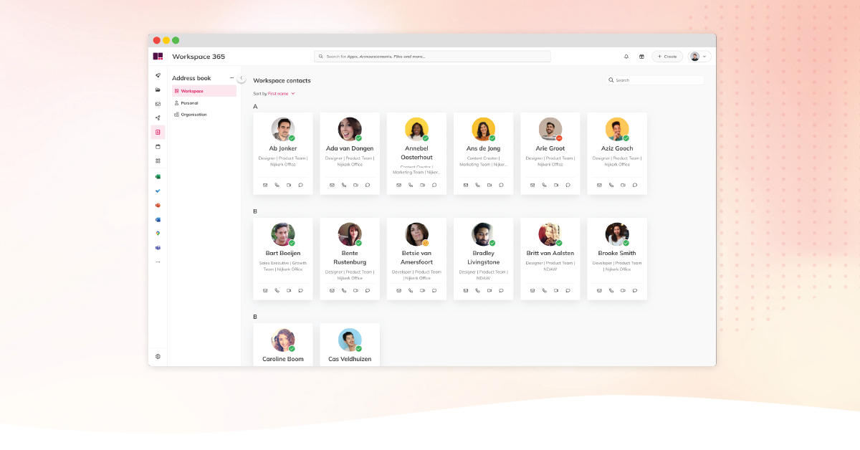Open email for Ab Jonker
Viewport: 860px width, 450px height.
(265, 185)
